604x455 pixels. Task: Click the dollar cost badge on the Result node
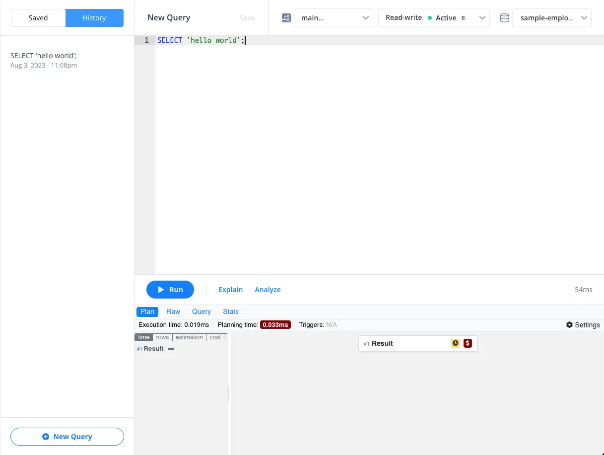(467, 343)
